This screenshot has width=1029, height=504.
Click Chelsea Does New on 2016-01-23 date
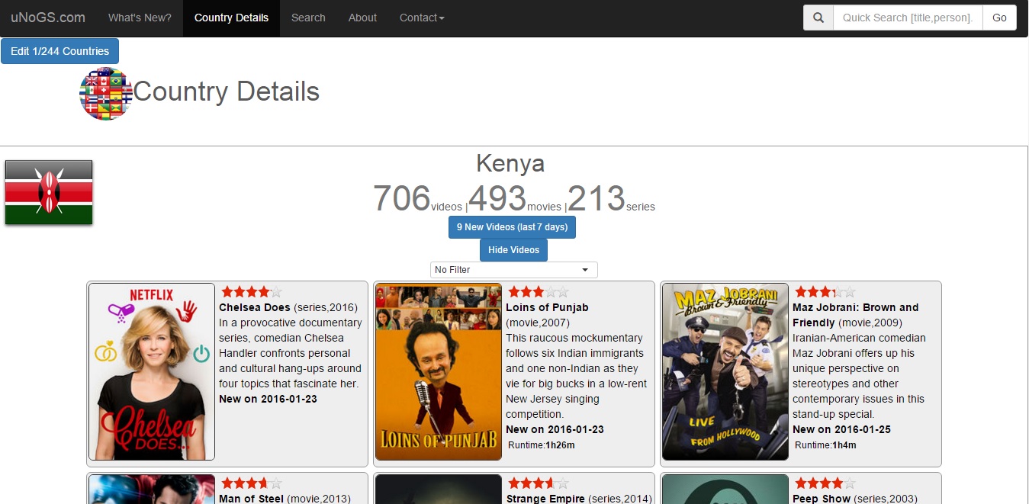[x=268, y=399]
